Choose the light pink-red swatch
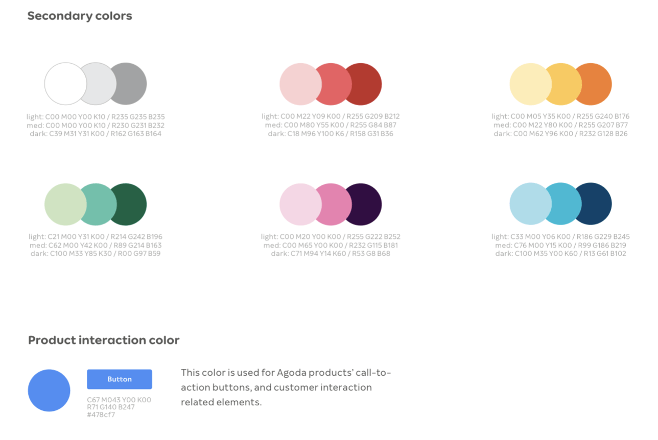This screenshot has width=658, height=440. pos(300,84)
